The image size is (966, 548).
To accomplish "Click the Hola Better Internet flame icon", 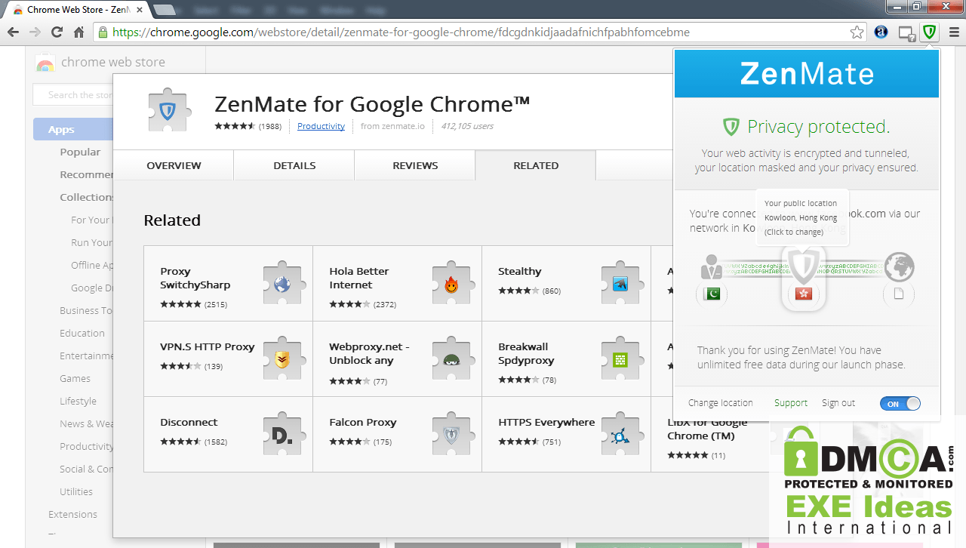I will click(x=451, y=285).
